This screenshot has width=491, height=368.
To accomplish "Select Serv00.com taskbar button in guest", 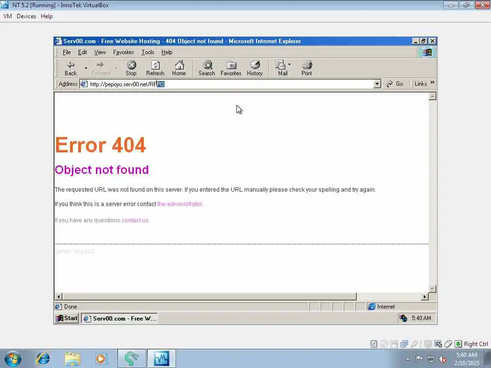I will (x=119, y=318).
